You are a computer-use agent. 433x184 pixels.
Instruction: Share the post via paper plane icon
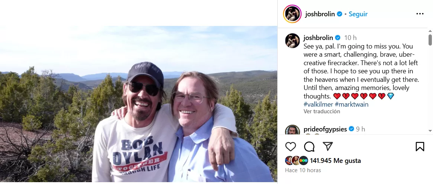pyautogui.click(x=327, y=147)
